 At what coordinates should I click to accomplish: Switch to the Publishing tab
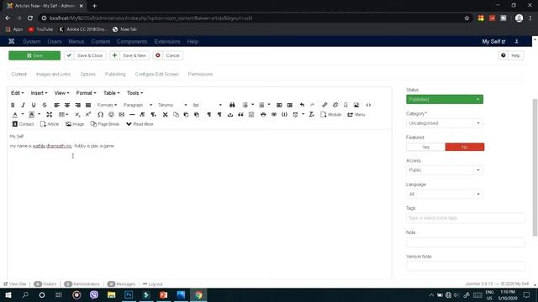coord(115,75)
